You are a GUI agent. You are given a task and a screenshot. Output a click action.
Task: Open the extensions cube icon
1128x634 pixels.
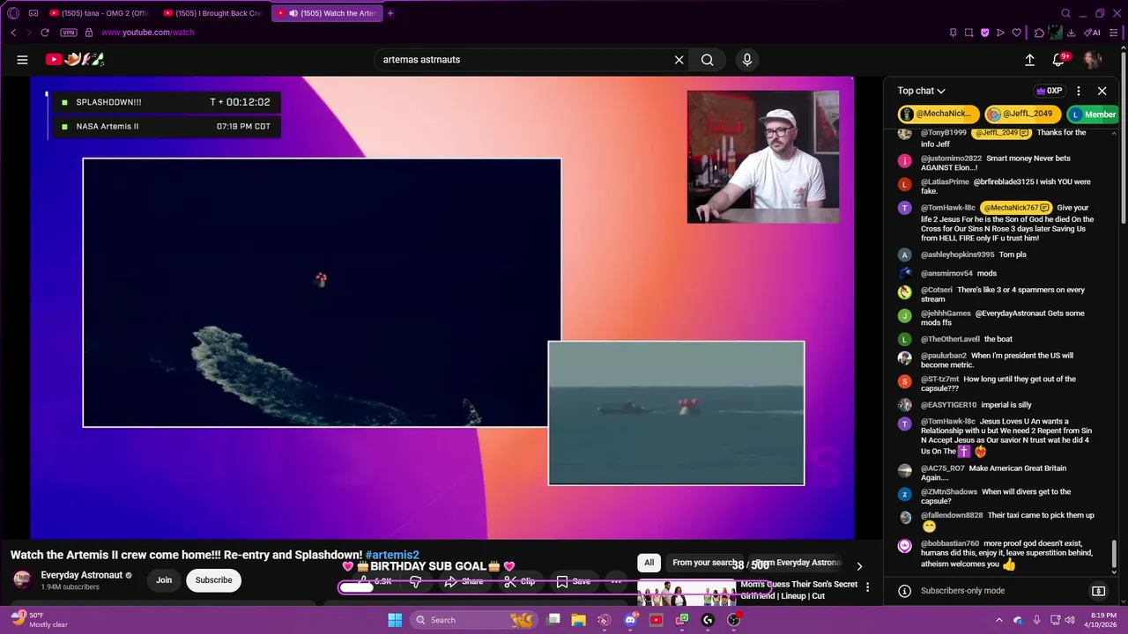tap(1039, 33)
